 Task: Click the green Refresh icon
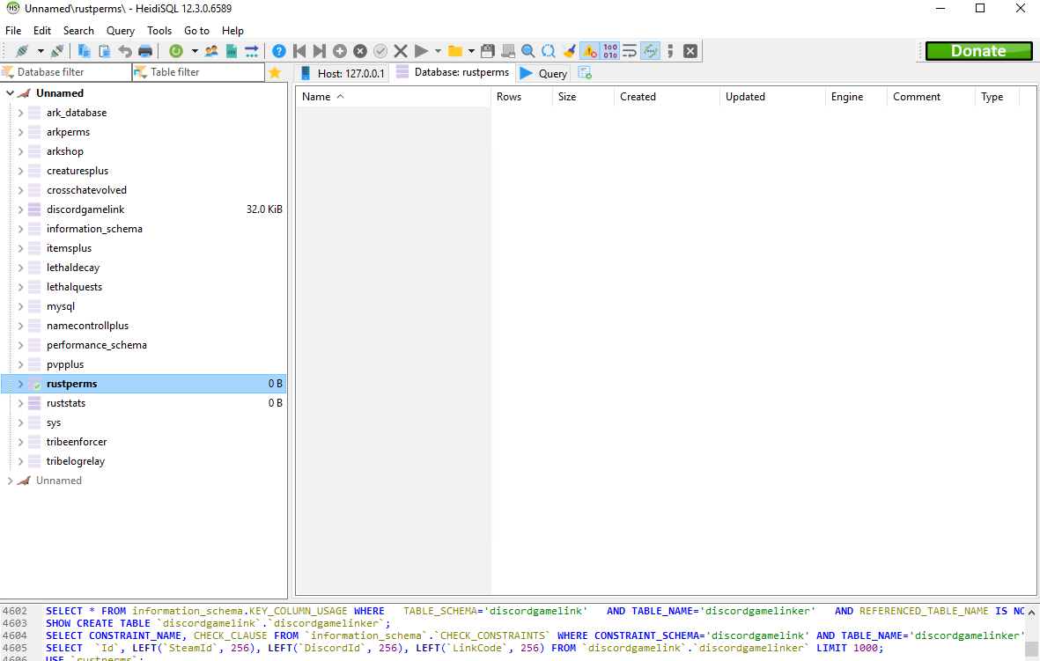[x=176, y=51]
